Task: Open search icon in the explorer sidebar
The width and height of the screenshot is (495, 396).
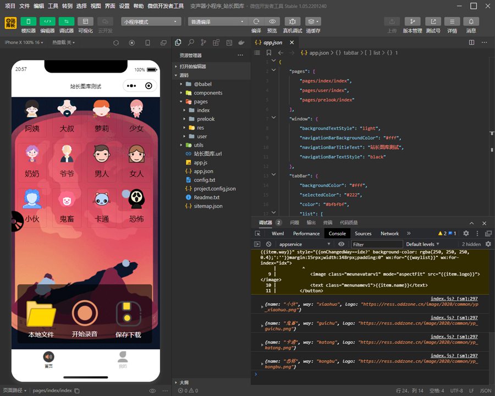Action: pyautogui.click(x=191, y=42)
